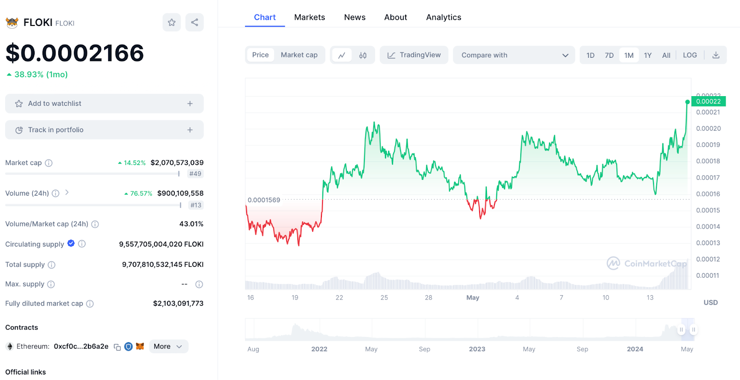Screen dimensions: 740x380
Task: Click the $900,109,558 volume value
Action: tap(180, 193)
